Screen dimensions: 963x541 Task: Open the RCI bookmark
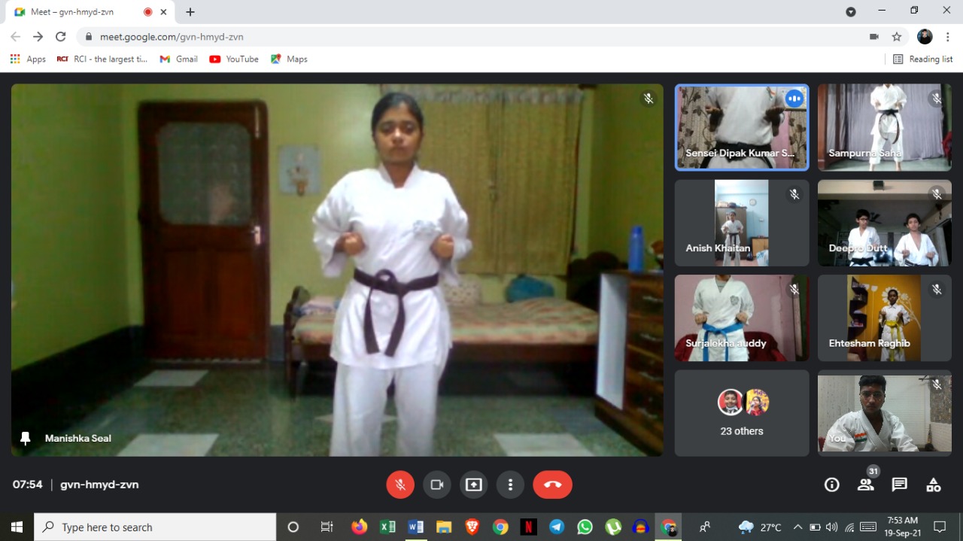(x=102, y=59)
